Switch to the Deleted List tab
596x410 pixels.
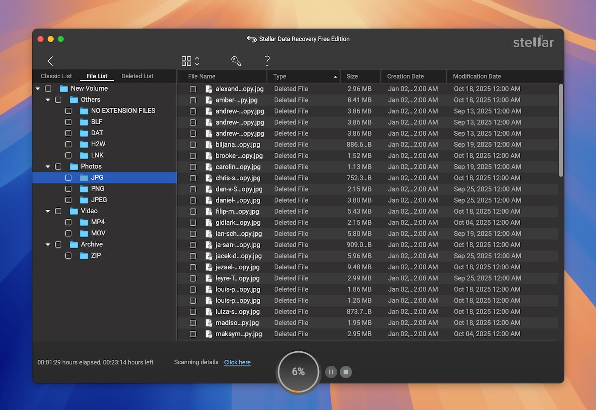[x=137, y=76]
